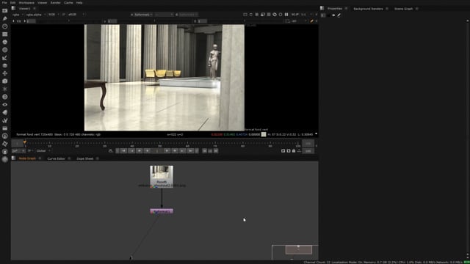The height and width of the screenshot is (264, 470).
Task: Pause the viewer updates
Action: [286, 15]
